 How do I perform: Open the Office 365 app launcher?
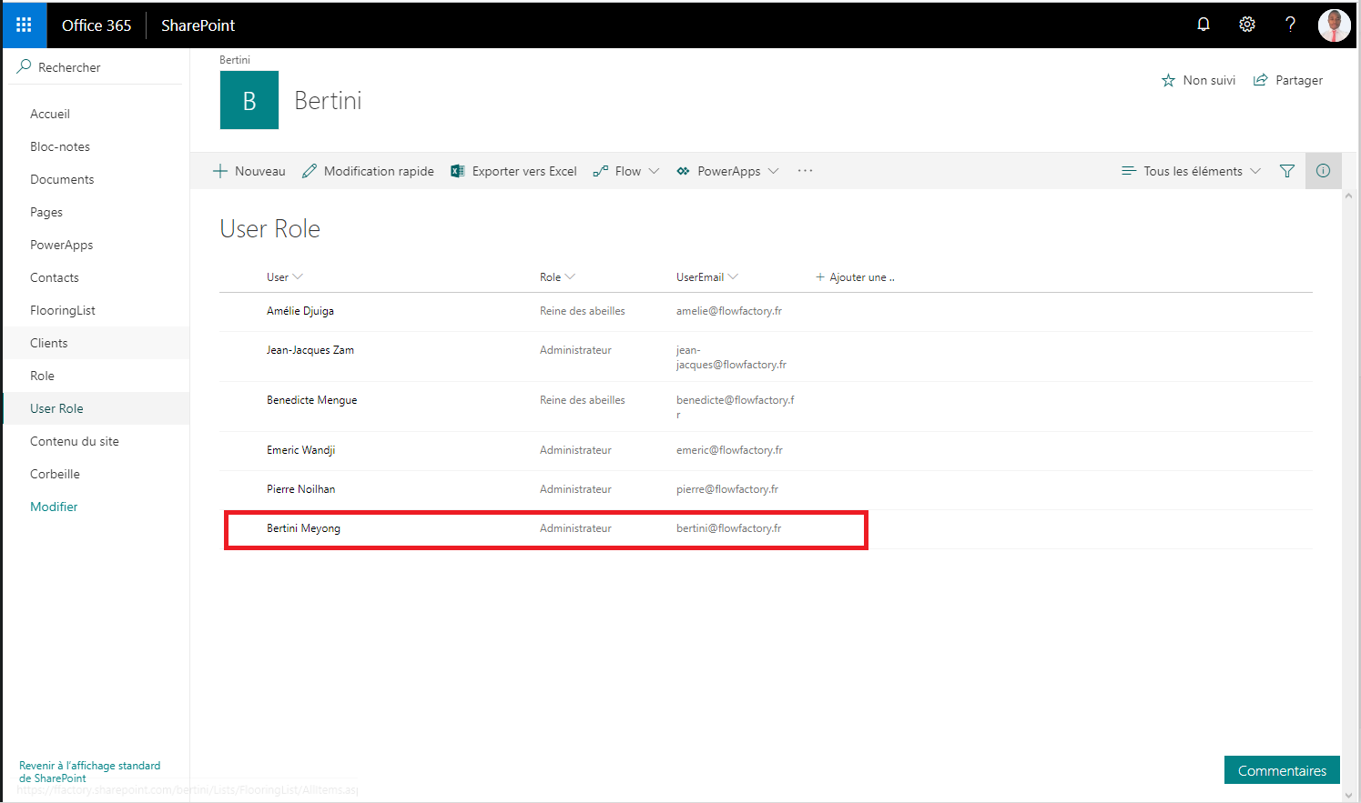coord(24,25)
